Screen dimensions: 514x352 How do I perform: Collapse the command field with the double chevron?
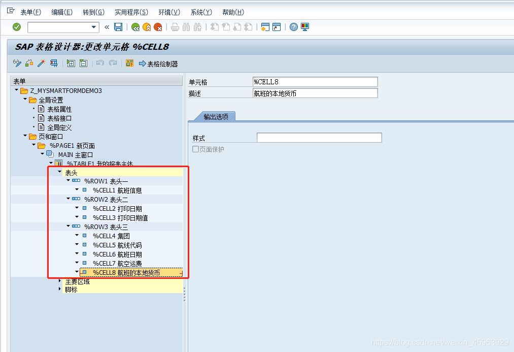click(107, 27)
